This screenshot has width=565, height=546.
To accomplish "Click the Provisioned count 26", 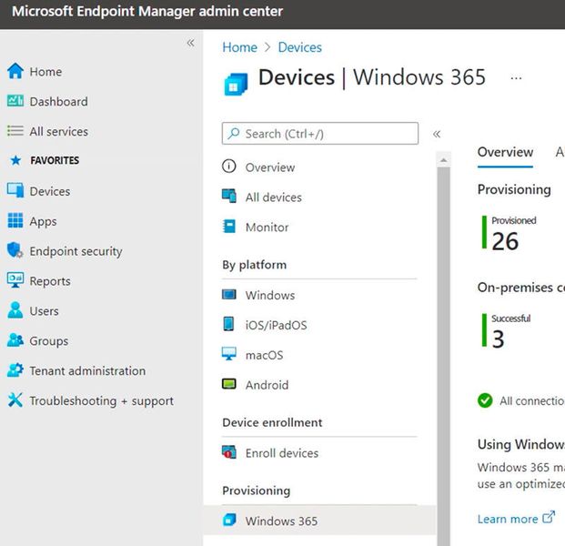I will (x=505, y=241).
